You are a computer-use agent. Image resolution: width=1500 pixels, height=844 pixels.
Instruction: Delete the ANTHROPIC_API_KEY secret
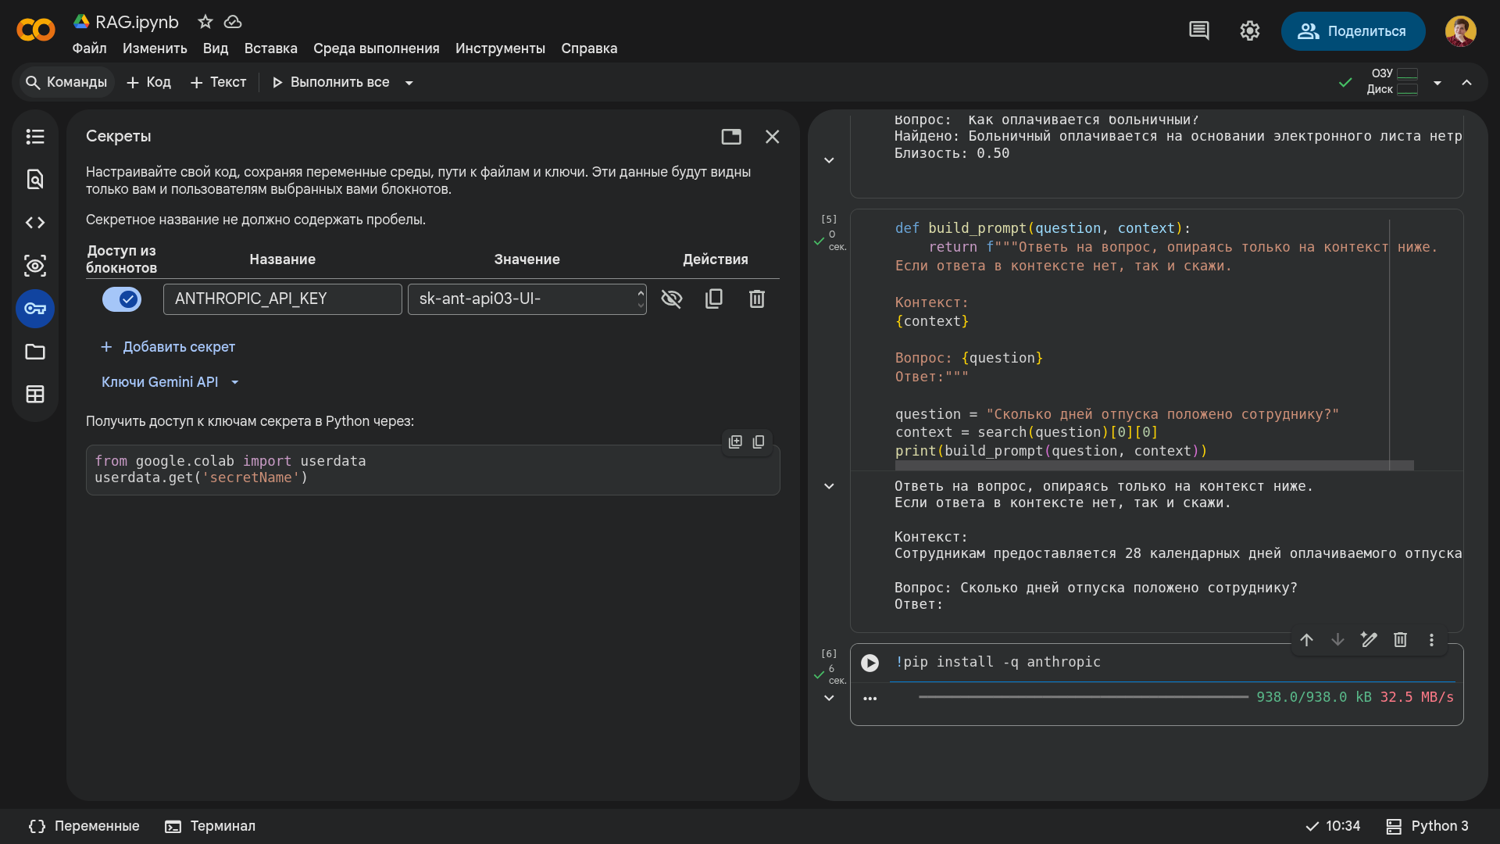point(757,299)
